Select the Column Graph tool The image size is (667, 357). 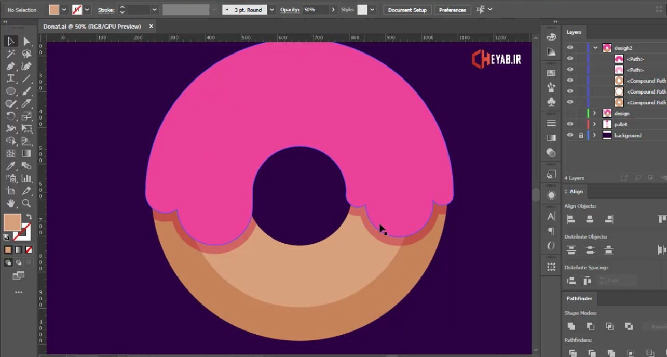pyautogui.click(x=26, y=178)
